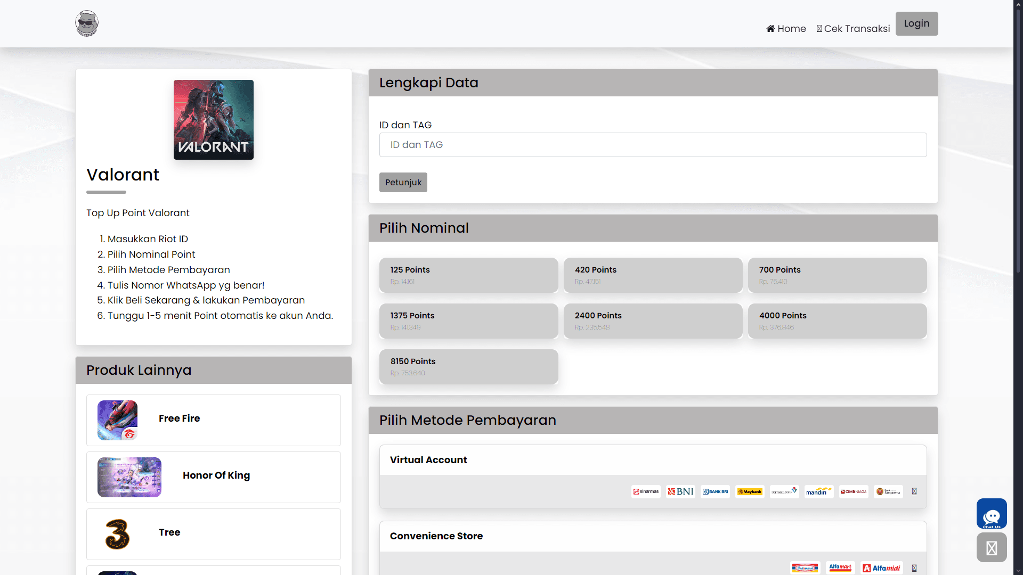1023x575 pixels.
Task: Choose the 8150 Points package
Action: [x=468, y=366]
